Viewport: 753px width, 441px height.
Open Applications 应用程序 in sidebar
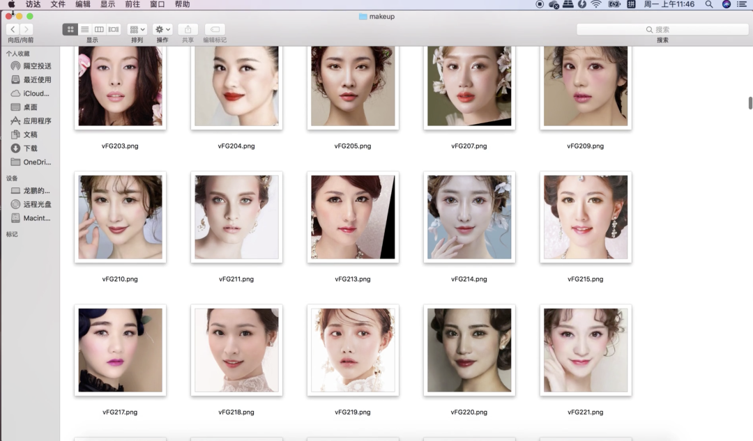click(x=31, y=121)
